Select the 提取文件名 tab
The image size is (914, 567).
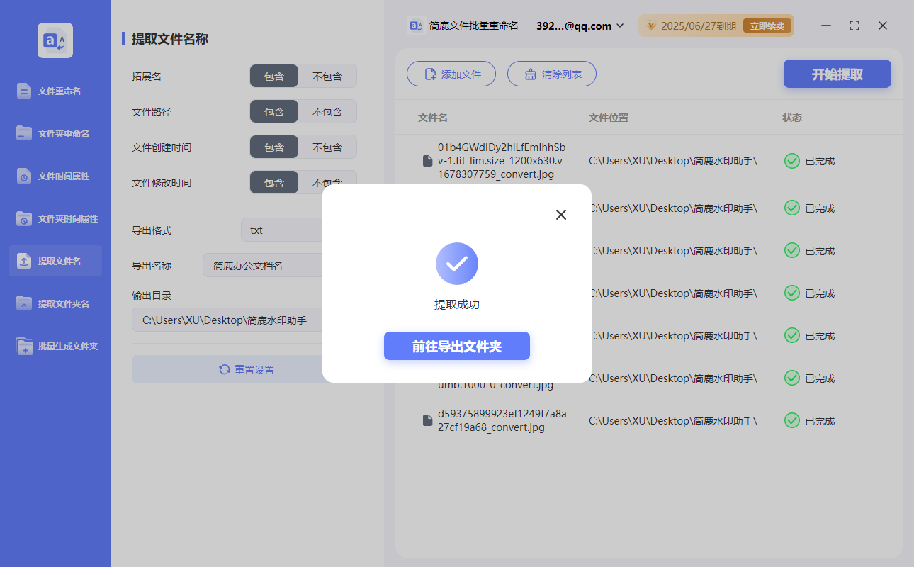(x=55, y=261)
